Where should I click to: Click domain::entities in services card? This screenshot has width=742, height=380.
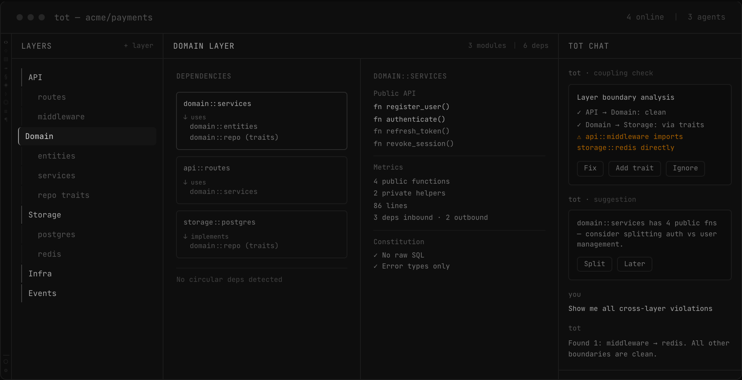(x=224, y=126)
